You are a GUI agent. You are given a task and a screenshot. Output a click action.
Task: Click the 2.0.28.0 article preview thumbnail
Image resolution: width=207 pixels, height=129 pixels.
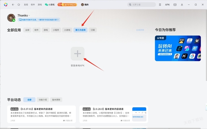[x=139, y=114]
